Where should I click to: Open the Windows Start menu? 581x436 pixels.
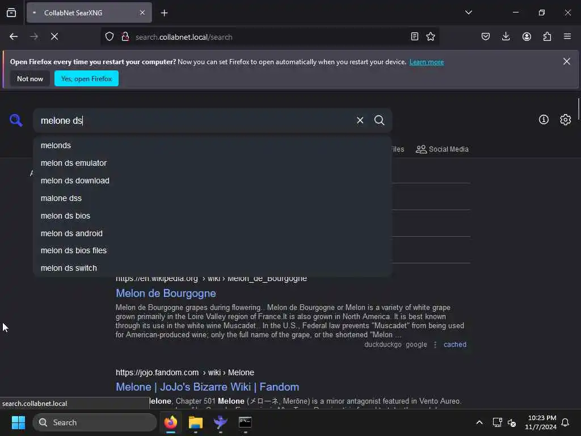point(18,422)
